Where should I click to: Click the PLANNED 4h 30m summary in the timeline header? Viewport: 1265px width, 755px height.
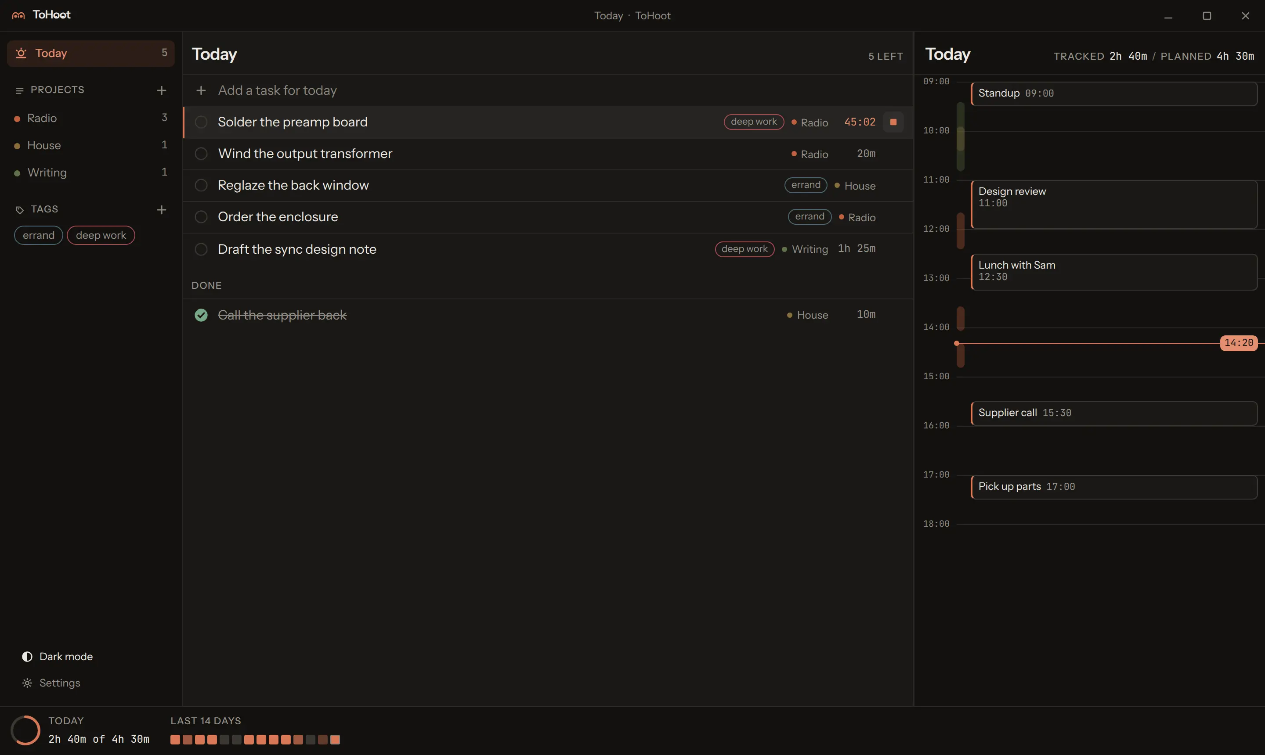[1207, 56]
